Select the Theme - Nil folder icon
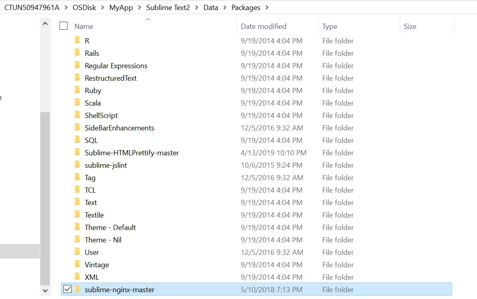This screenshot has width=477, height=299. (x=77, y=240)
